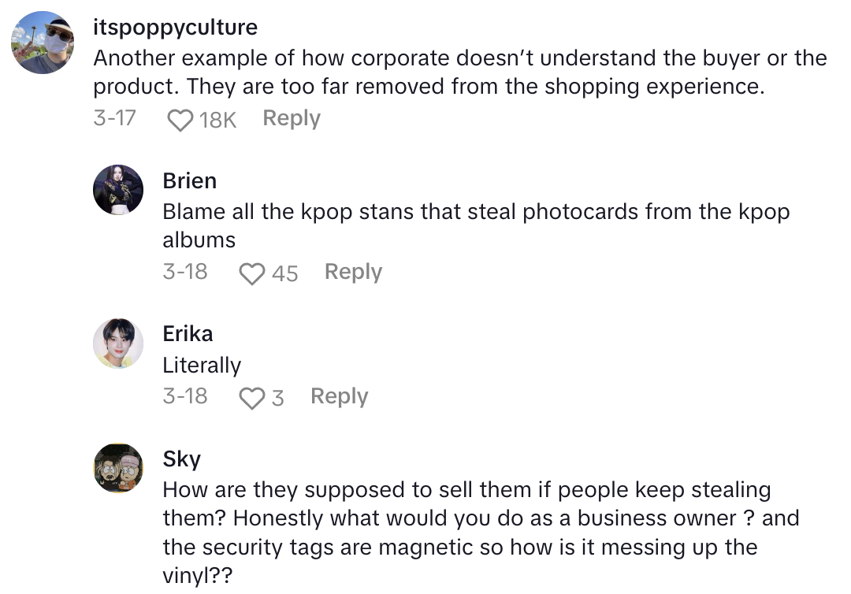
Task: Like itspoppyculture's comment with heart icon
Action: (180, 120)
